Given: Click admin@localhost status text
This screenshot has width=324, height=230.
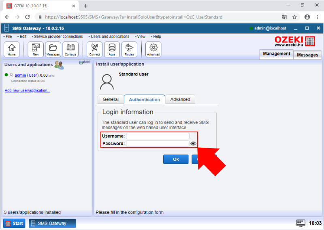Looking at the screenshot, I should (270, 28).
